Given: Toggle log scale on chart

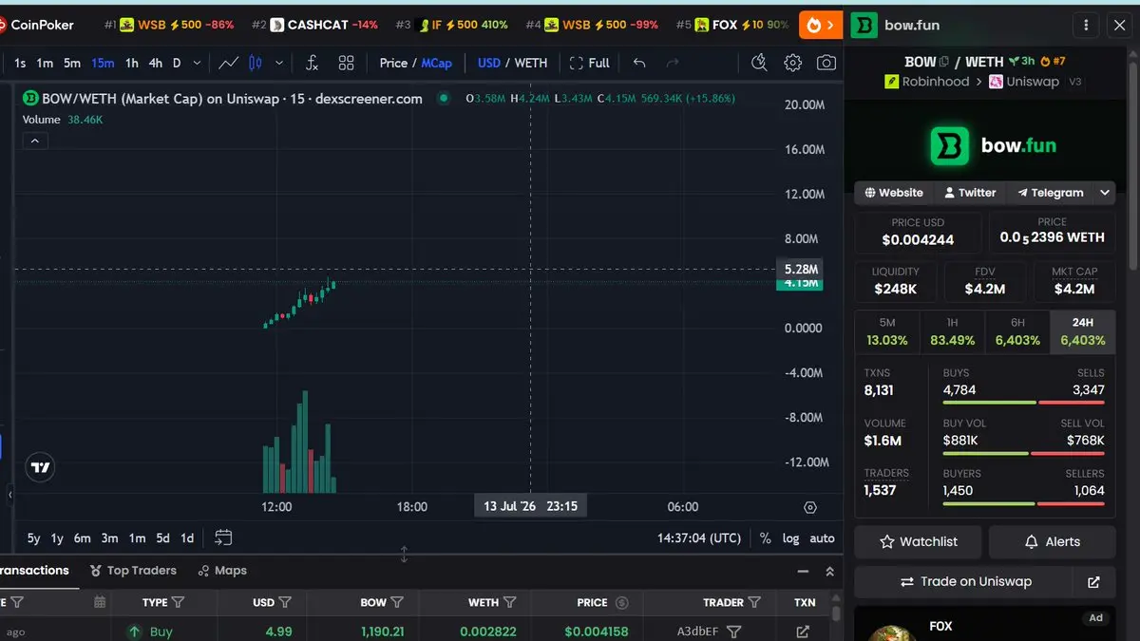Looking at the screenshot, I should 790,537.
